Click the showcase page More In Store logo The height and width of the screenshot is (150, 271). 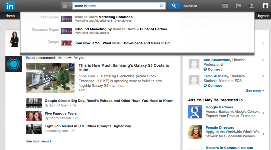[x=67, y=31]
